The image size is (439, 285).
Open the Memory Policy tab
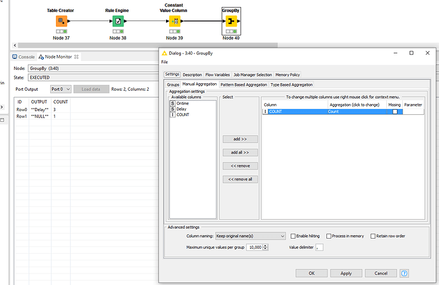coord(288,75)
